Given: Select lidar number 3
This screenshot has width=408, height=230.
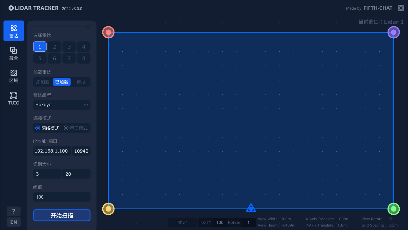Looking at the screenshot, I should (69, 46).
